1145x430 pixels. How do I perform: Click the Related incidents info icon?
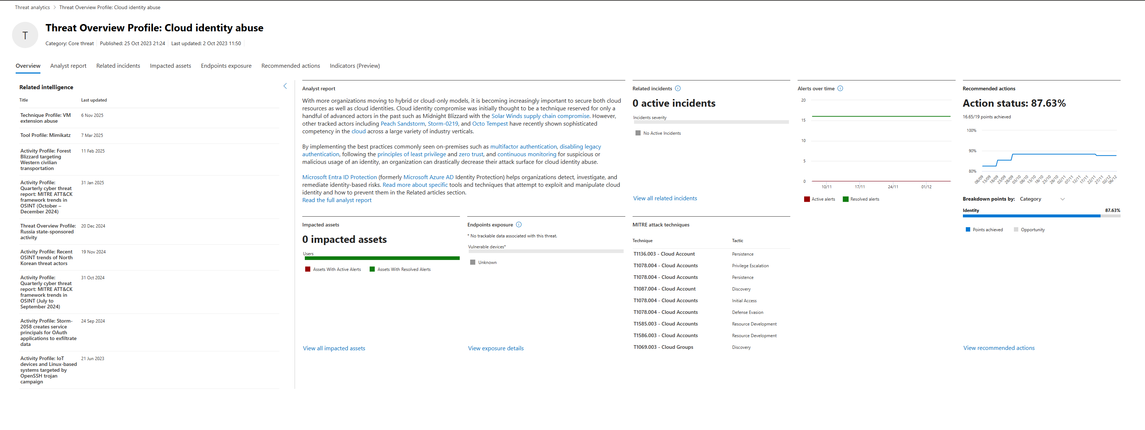677,88
